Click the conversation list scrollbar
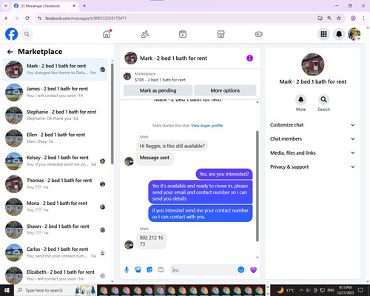 112,113
